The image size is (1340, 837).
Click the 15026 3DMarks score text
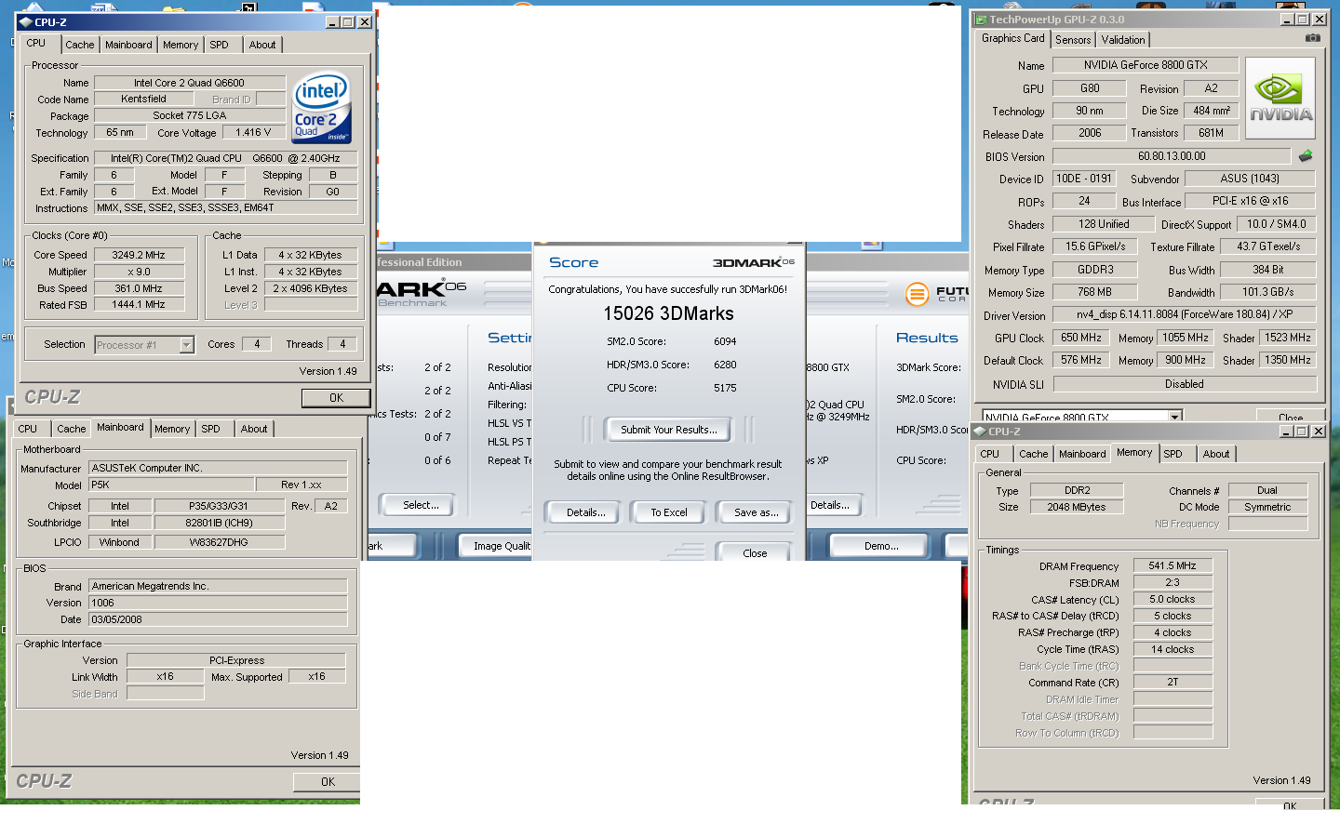[668, 314]
